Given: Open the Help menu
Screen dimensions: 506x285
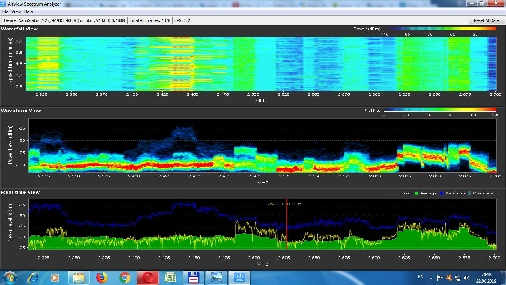Looking at the screenshot, I should (28, 12).
